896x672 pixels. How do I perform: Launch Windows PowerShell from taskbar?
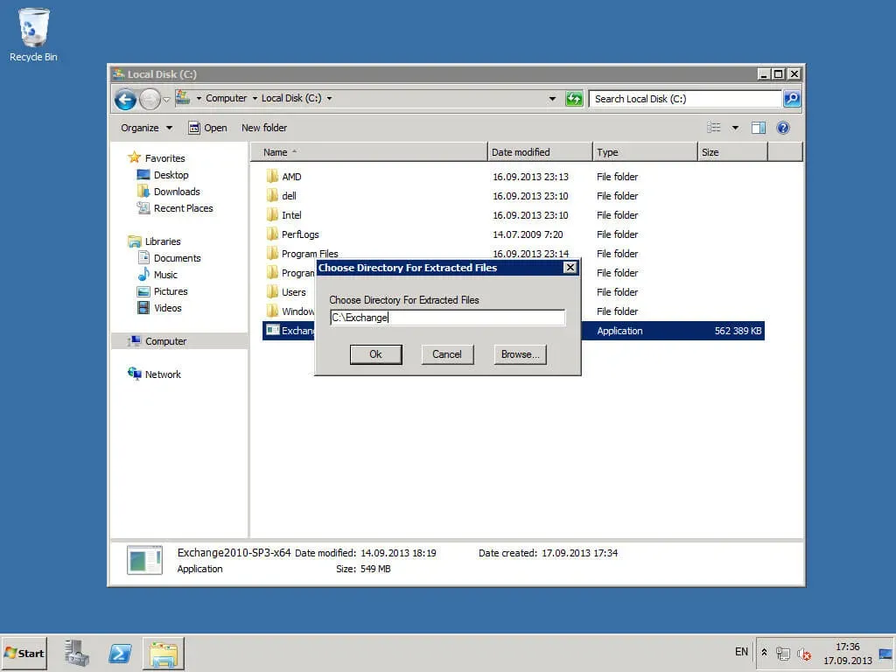[119, 653]
